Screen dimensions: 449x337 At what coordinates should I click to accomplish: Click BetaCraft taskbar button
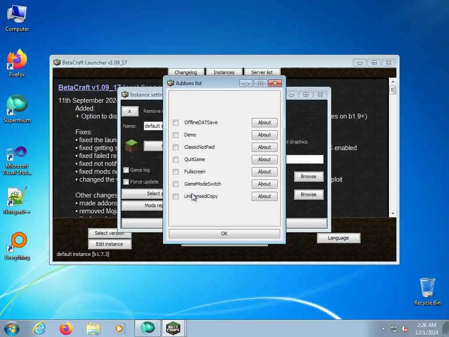pos(173,328)
